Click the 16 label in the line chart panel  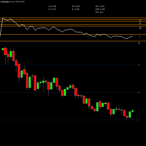pyautogui.click(x=140, y=23)
